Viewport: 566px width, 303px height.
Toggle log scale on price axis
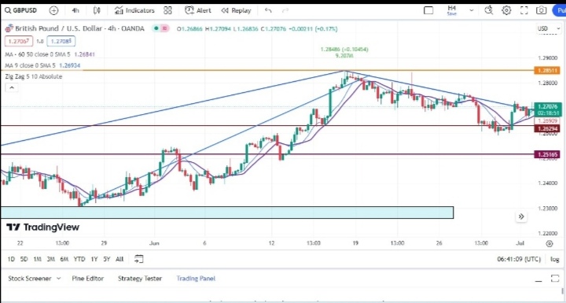point(554,259)
